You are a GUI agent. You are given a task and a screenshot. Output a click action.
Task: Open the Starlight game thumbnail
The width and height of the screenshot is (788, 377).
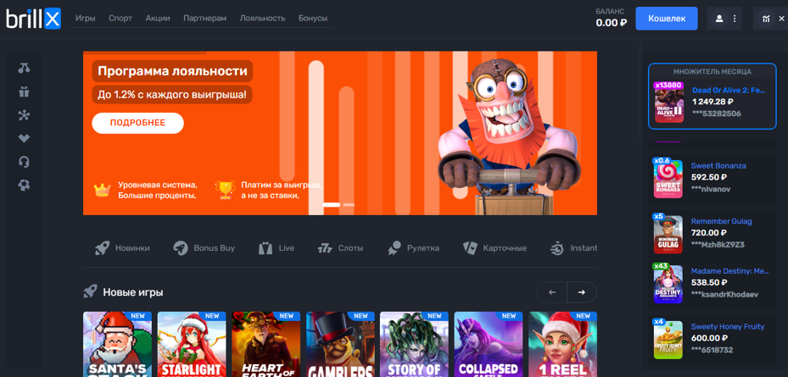click(x=192, y=344)
